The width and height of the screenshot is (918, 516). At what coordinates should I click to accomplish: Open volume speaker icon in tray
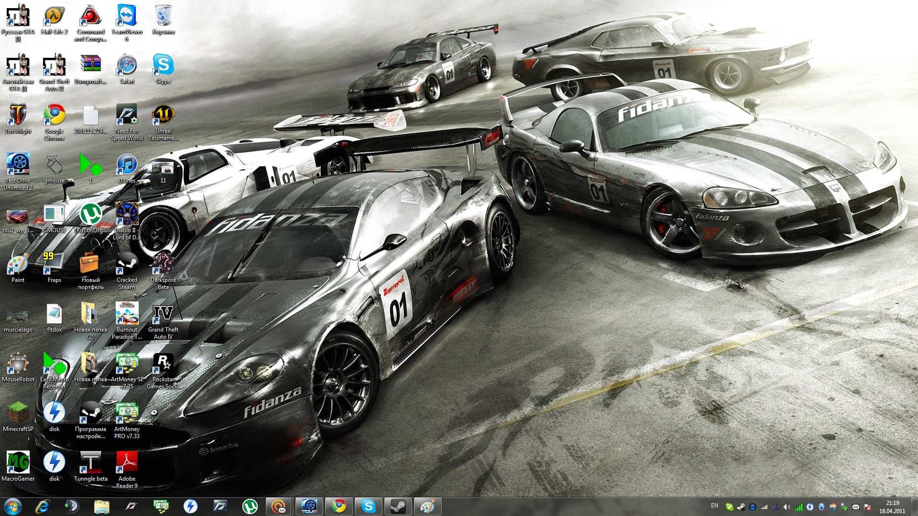[x=787, y=507]
